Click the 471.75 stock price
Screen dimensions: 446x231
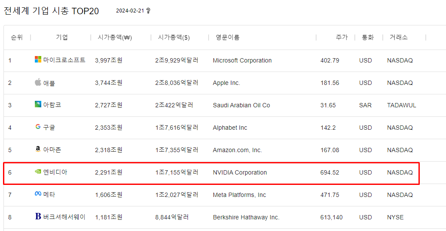click(329, 195)
